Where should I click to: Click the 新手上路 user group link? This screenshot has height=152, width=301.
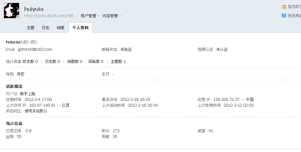click(x=27, y=94)
